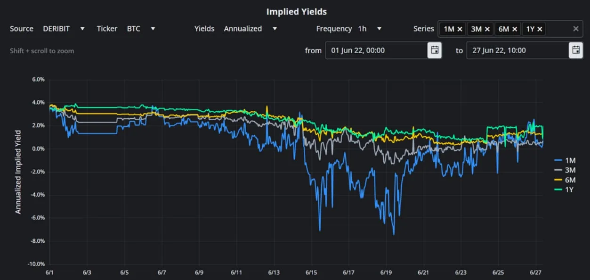Open the calendar picker for the from date

tap(435, 50)
